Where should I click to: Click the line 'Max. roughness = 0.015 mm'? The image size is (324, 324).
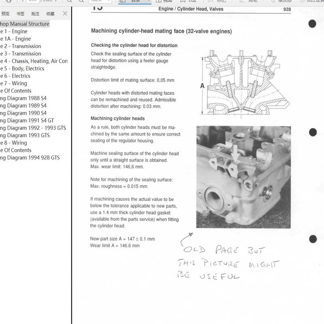[119, 186]
